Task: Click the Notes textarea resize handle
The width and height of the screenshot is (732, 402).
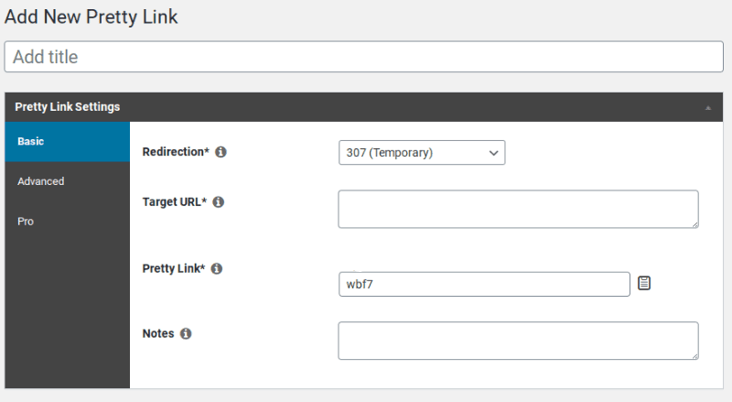Action: 694,354
